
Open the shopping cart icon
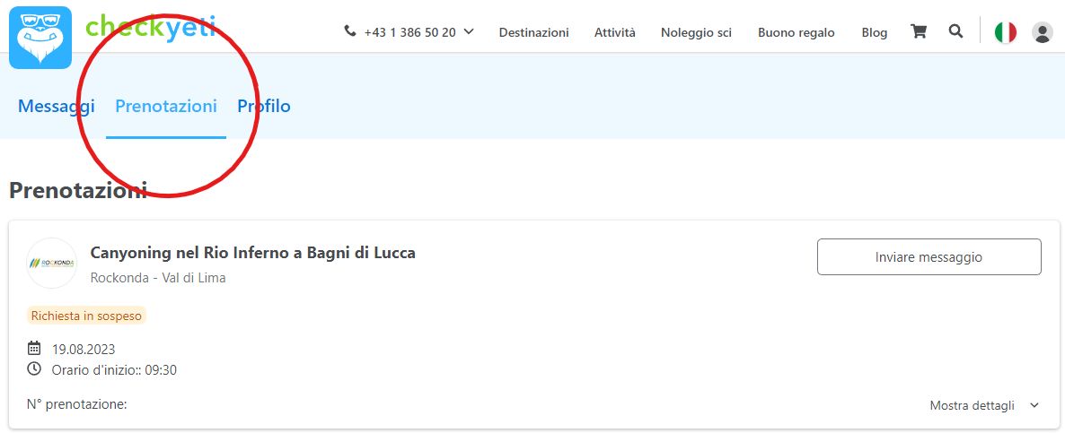point(919,32)
